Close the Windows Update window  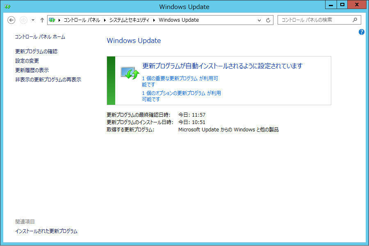tap(357, 5)
